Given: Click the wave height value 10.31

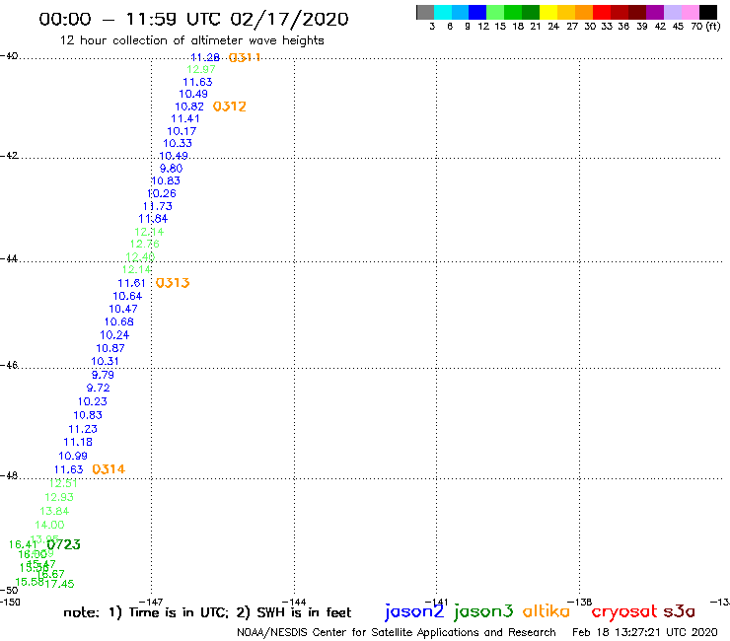Looking at the screenshot, I should point(106,361).
